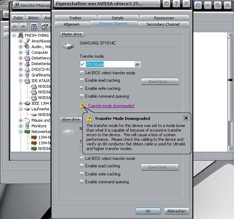Switch to the Secondary Channel tab
The width and height of the screenshot is (234, 219).
163,24
